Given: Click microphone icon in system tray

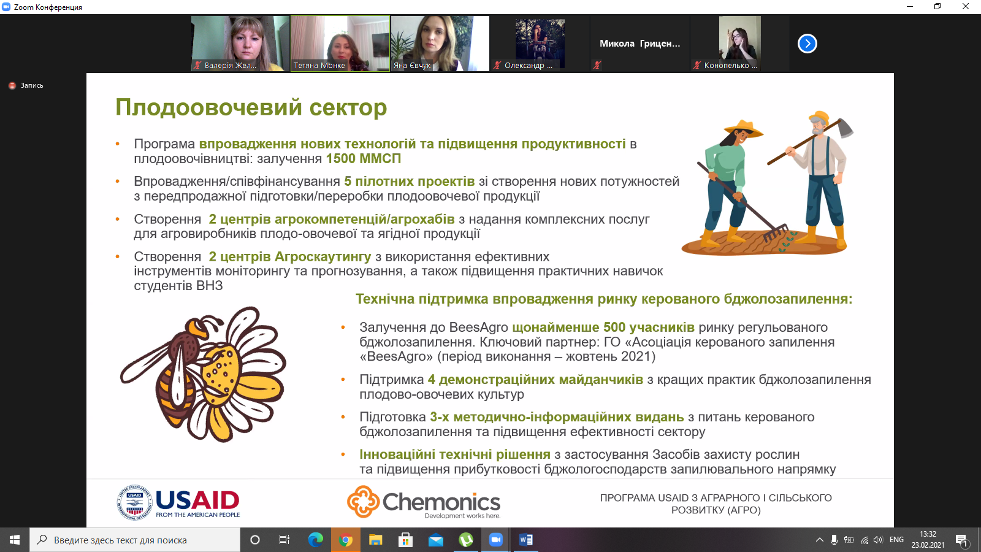Looking at the screenshot, I should pos(834,540).
